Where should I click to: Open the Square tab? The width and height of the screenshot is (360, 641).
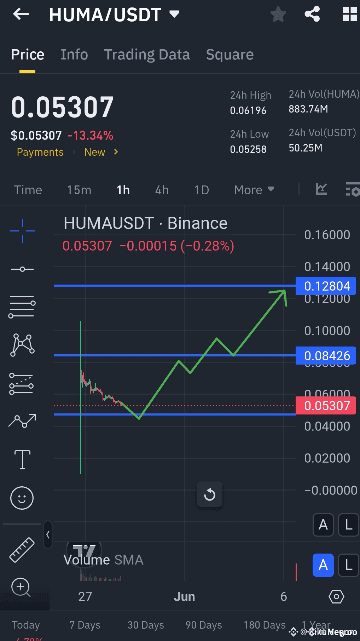[x=230, y=55]
